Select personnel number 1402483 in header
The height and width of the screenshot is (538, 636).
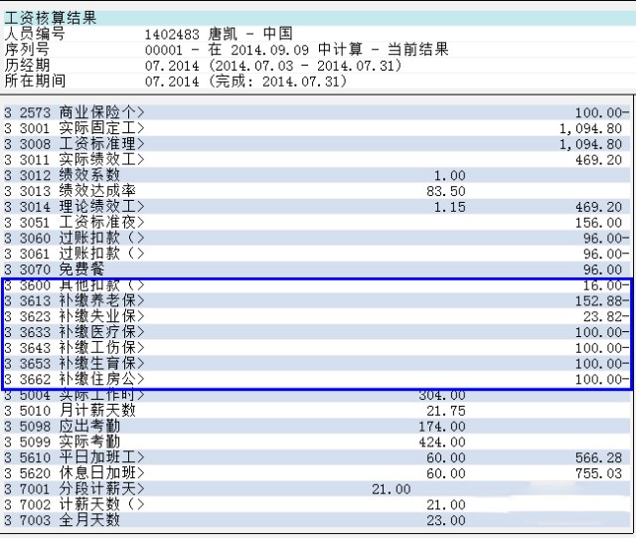click(x=173, y=34)
